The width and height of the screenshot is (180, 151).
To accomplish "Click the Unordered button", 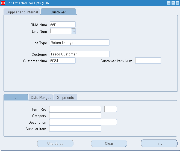I will (55, 143).
